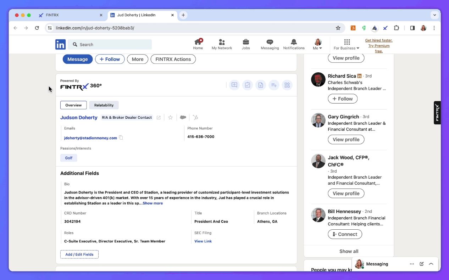Favorite Judson Doherty with the star
The width and height of the screenshot is (449, 280).
point(170,117)
